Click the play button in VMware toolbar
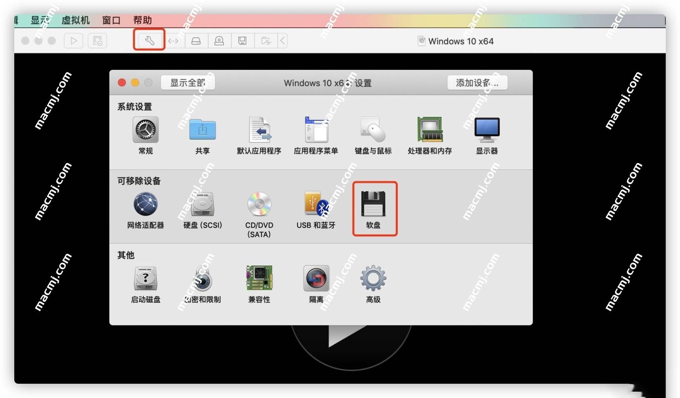 [74, 40]
